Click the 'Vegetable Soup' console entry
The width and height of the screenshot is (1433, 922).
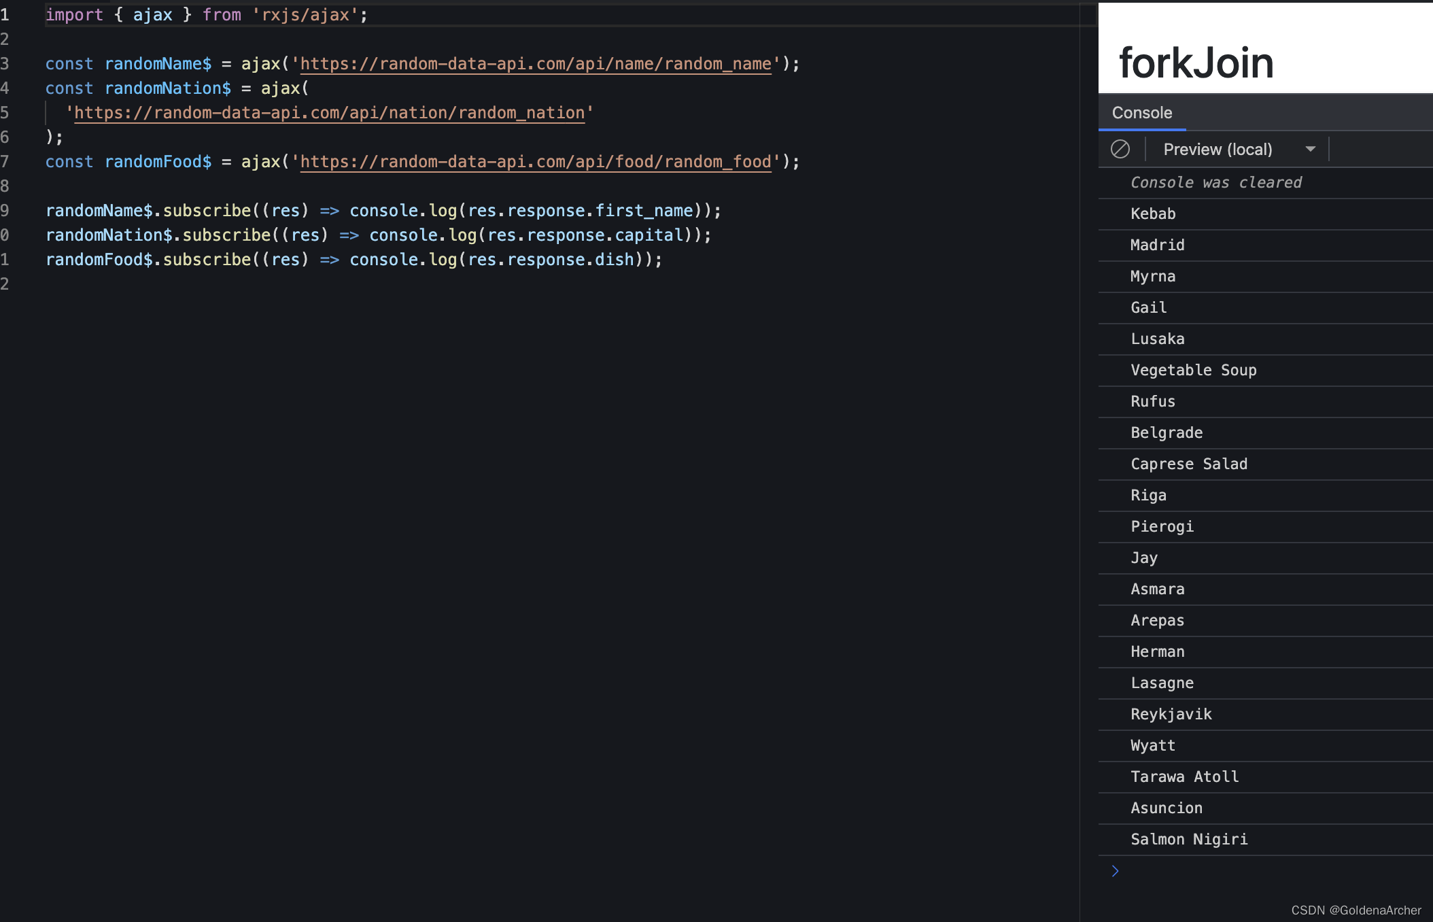(x=1193, y=370)
